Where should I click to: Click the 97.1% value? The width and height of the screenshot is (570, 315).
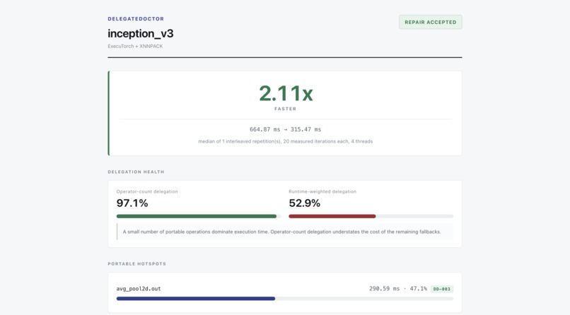pos(132,203)
